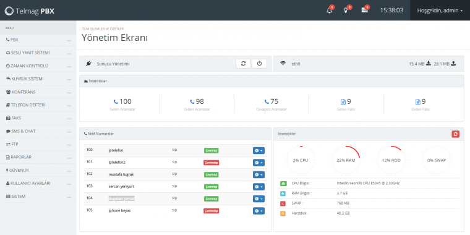Open gear dropdown for 105 iphone beyaz
Image resolution: width=470 pixels, height=235 pixels.
pyautogui.click(x=258, y=211)
